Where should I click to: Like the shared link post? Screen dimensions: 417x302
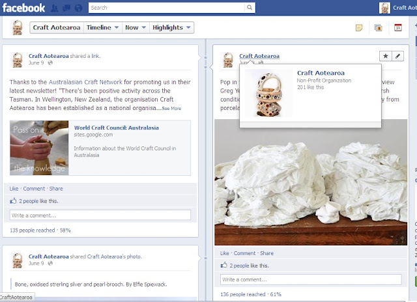pyautogui.click(x=14, y=189)
